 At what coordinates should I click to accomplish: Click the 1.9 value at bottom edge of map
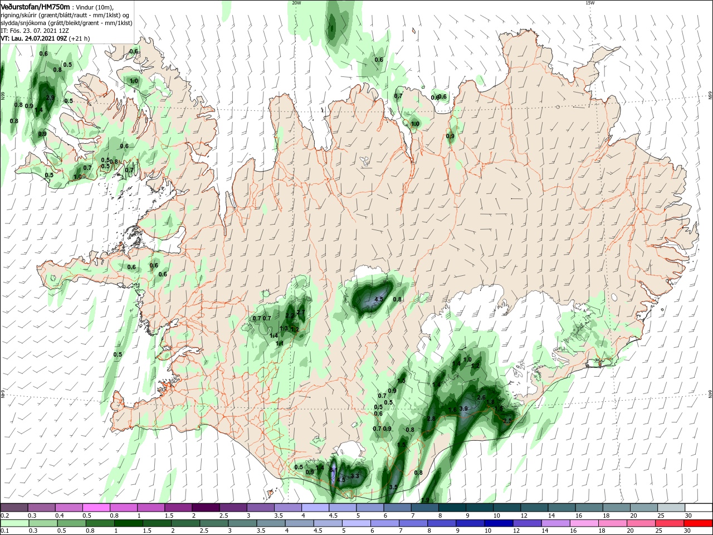click(425, 500)
